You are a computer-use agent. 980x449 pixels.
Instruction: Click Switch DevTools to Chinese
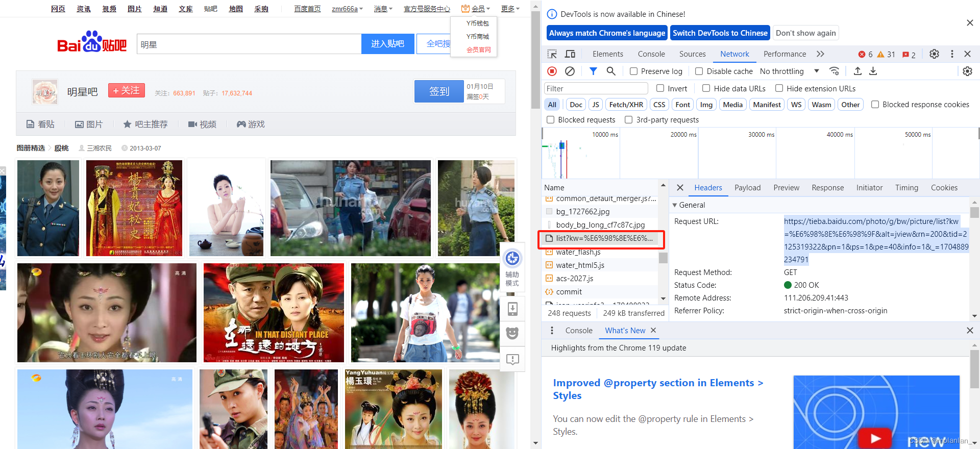tap(720, 33)
